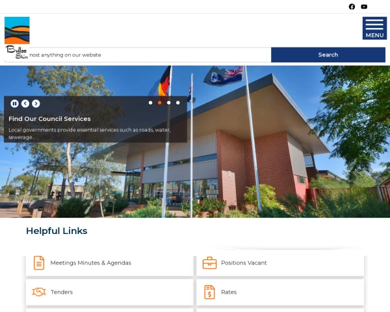Open the YouTube channel icon

coord(364,6)
